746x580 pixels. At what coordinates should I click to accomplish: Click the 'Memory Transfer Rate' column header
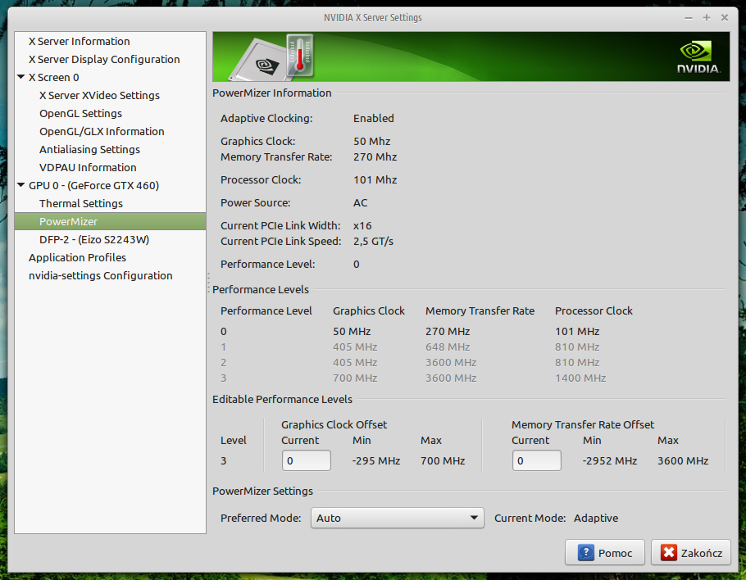coord(480,311)
